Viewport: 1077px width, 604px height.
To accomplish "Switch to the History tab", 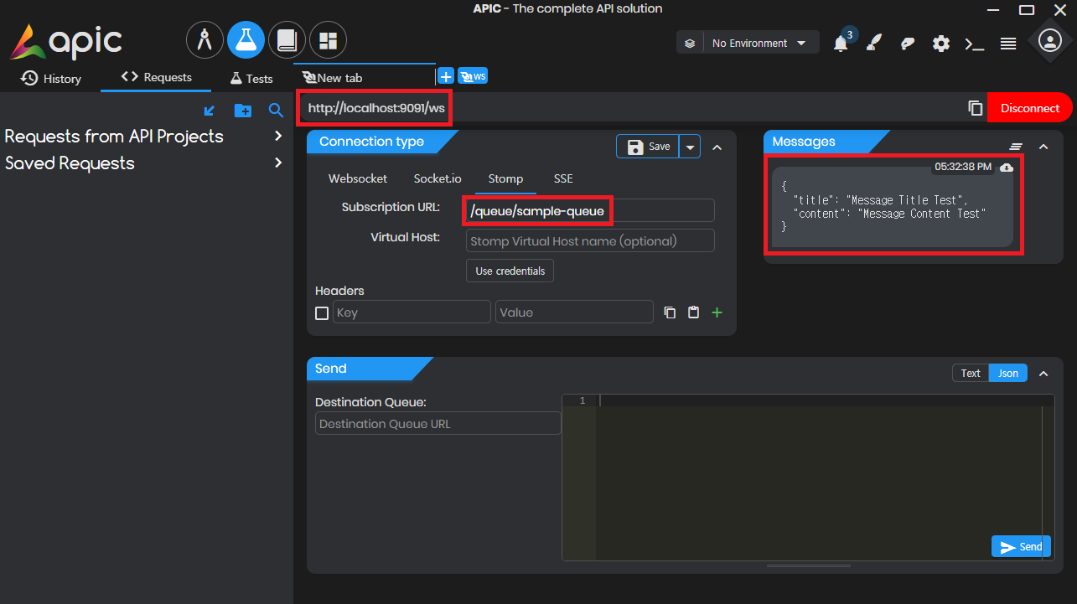I will coord(51,78).
